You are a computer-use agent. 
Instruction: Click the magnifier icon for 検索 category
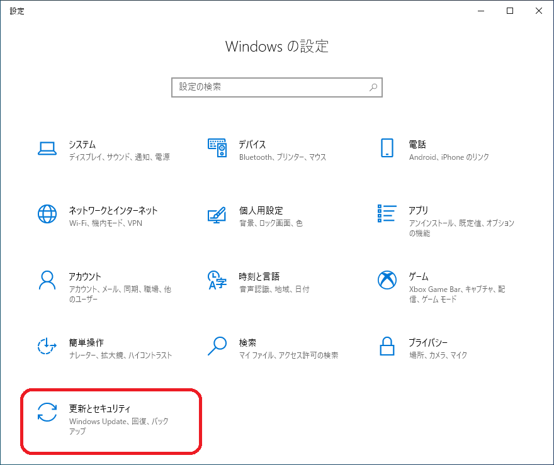click(217, 346)
